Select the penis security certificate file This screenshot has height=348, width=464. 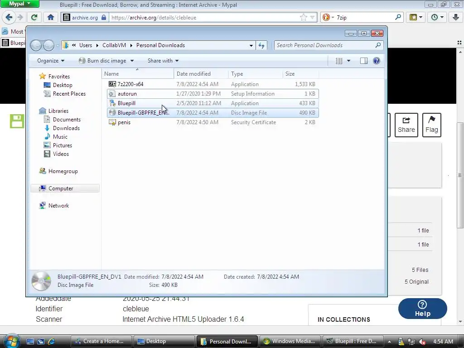(213, 122)
